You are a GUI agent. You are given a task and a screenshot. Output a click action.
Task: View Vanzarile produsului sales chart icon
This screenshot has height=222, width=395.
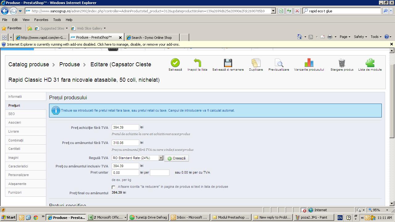[x=309, y=63]
